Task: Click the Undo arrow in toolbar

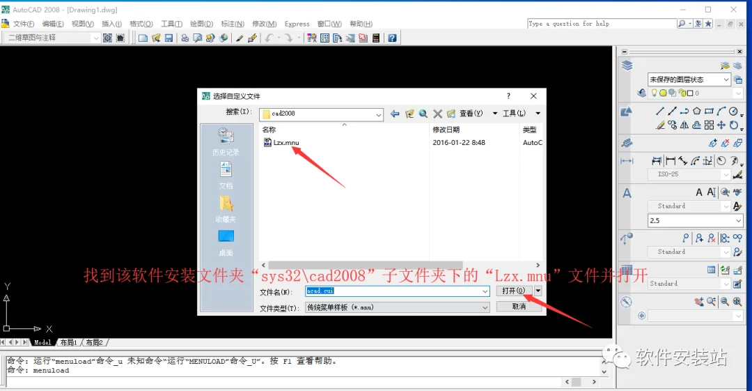Action: [x=269, y=38]
